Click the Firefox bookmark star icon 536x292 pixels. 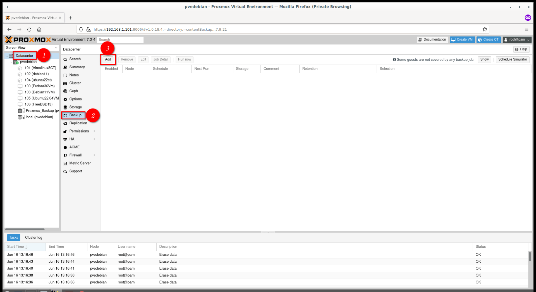485,29
